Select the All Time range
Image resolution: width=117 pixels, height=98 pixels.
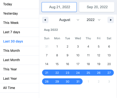19,88
